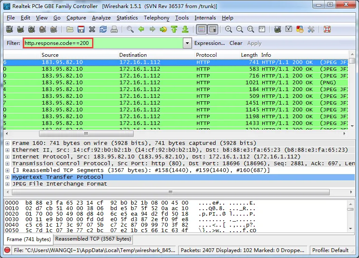Apply the display filter
Screen dimensions: 359x258
(254, 43)
